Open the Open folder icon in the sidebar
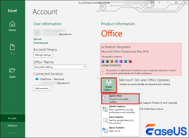Viewport: 189px width, 138px height. click(x=12, y=70)
